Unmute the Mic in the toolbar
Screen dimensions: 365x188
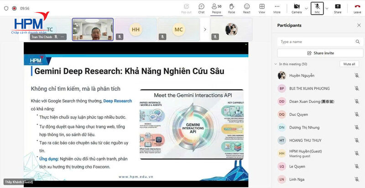pyautogui.click(x=317, y=7)
